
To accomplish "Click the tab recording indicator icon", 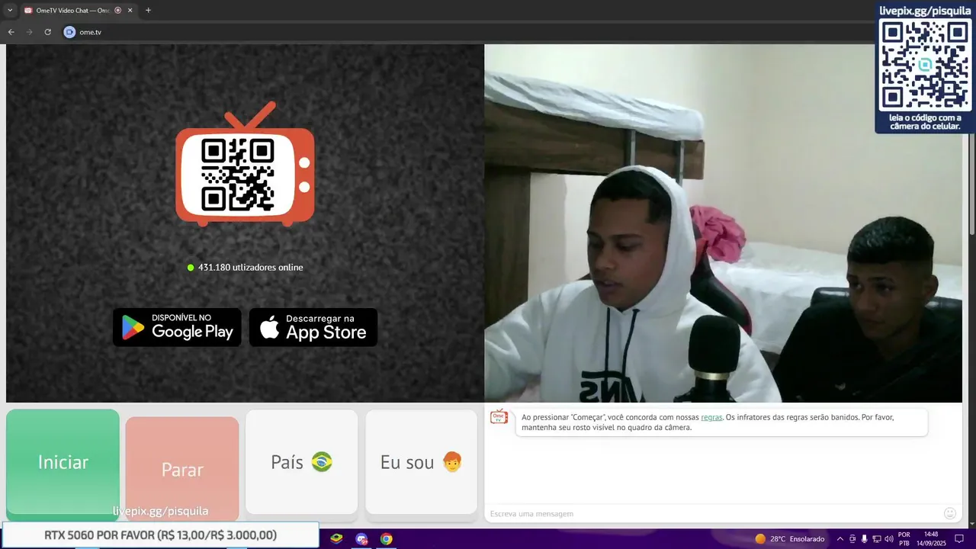I will [x=117, y=11].
